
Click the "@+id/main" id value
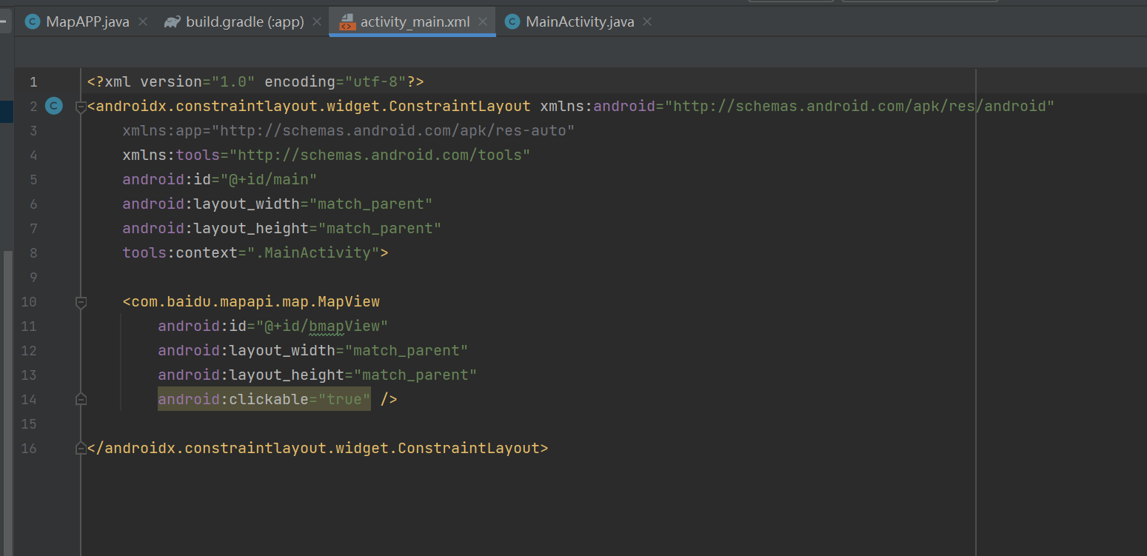click(x=269, y=179)
